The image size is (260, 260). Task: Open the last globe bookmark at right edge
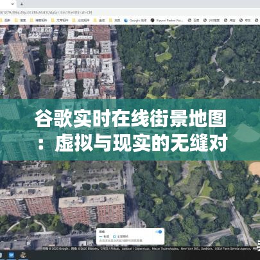click(257, 21)
